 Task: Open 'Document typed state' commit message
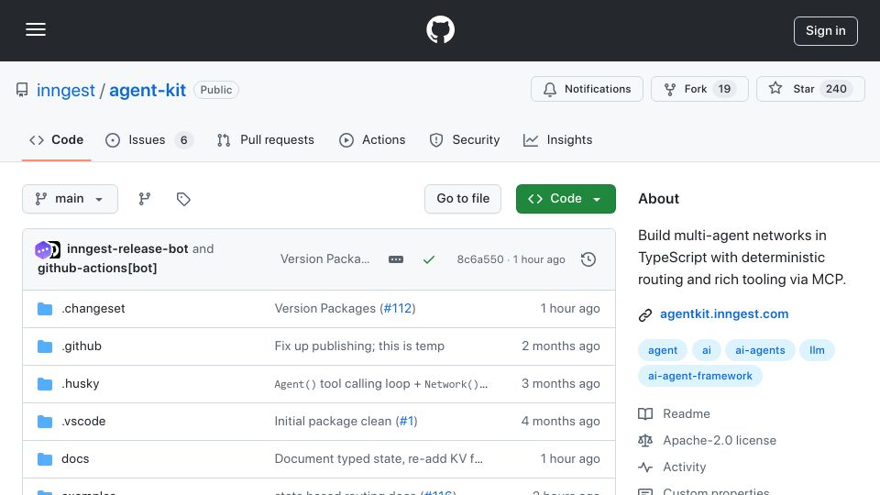pyautogui.click(x=379, y=459)
